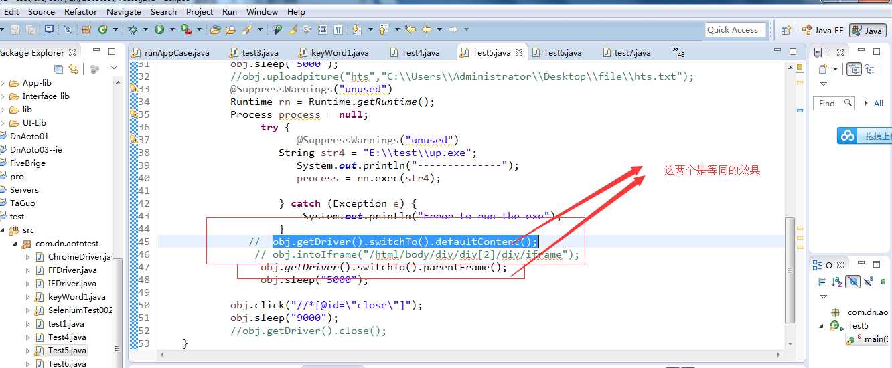Switch to the Test4.java editor tab
892x368 pixels.
click(x=414, y=52)
